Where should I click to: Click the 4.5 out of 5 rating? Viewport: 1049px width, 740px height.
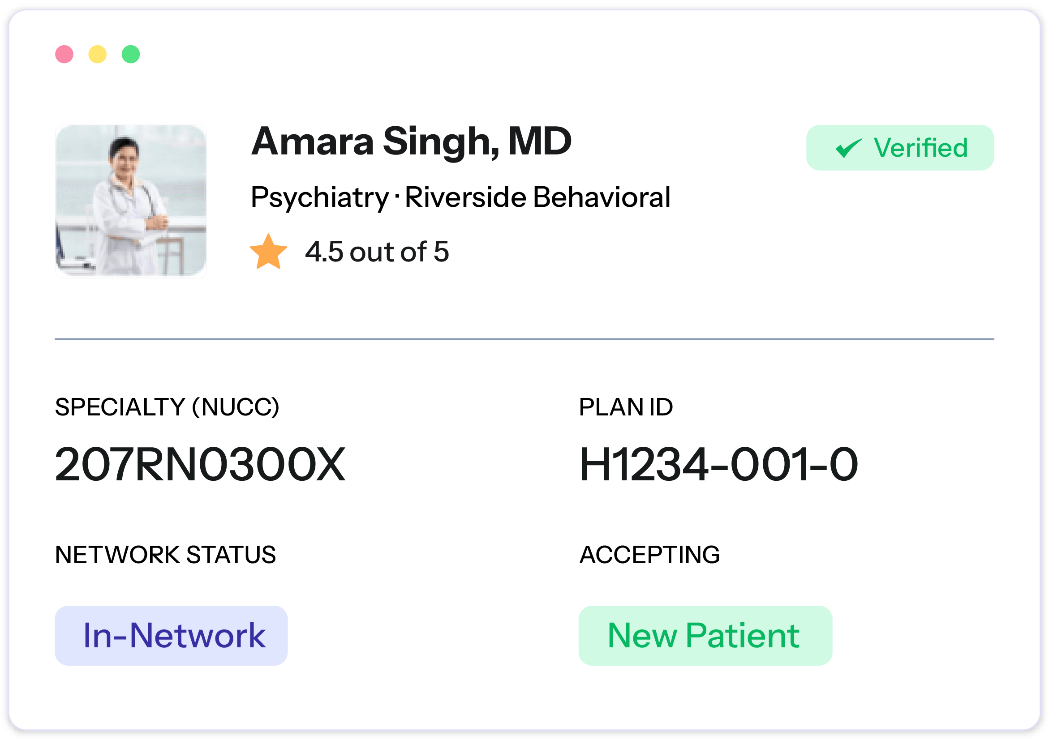[377, 252]
